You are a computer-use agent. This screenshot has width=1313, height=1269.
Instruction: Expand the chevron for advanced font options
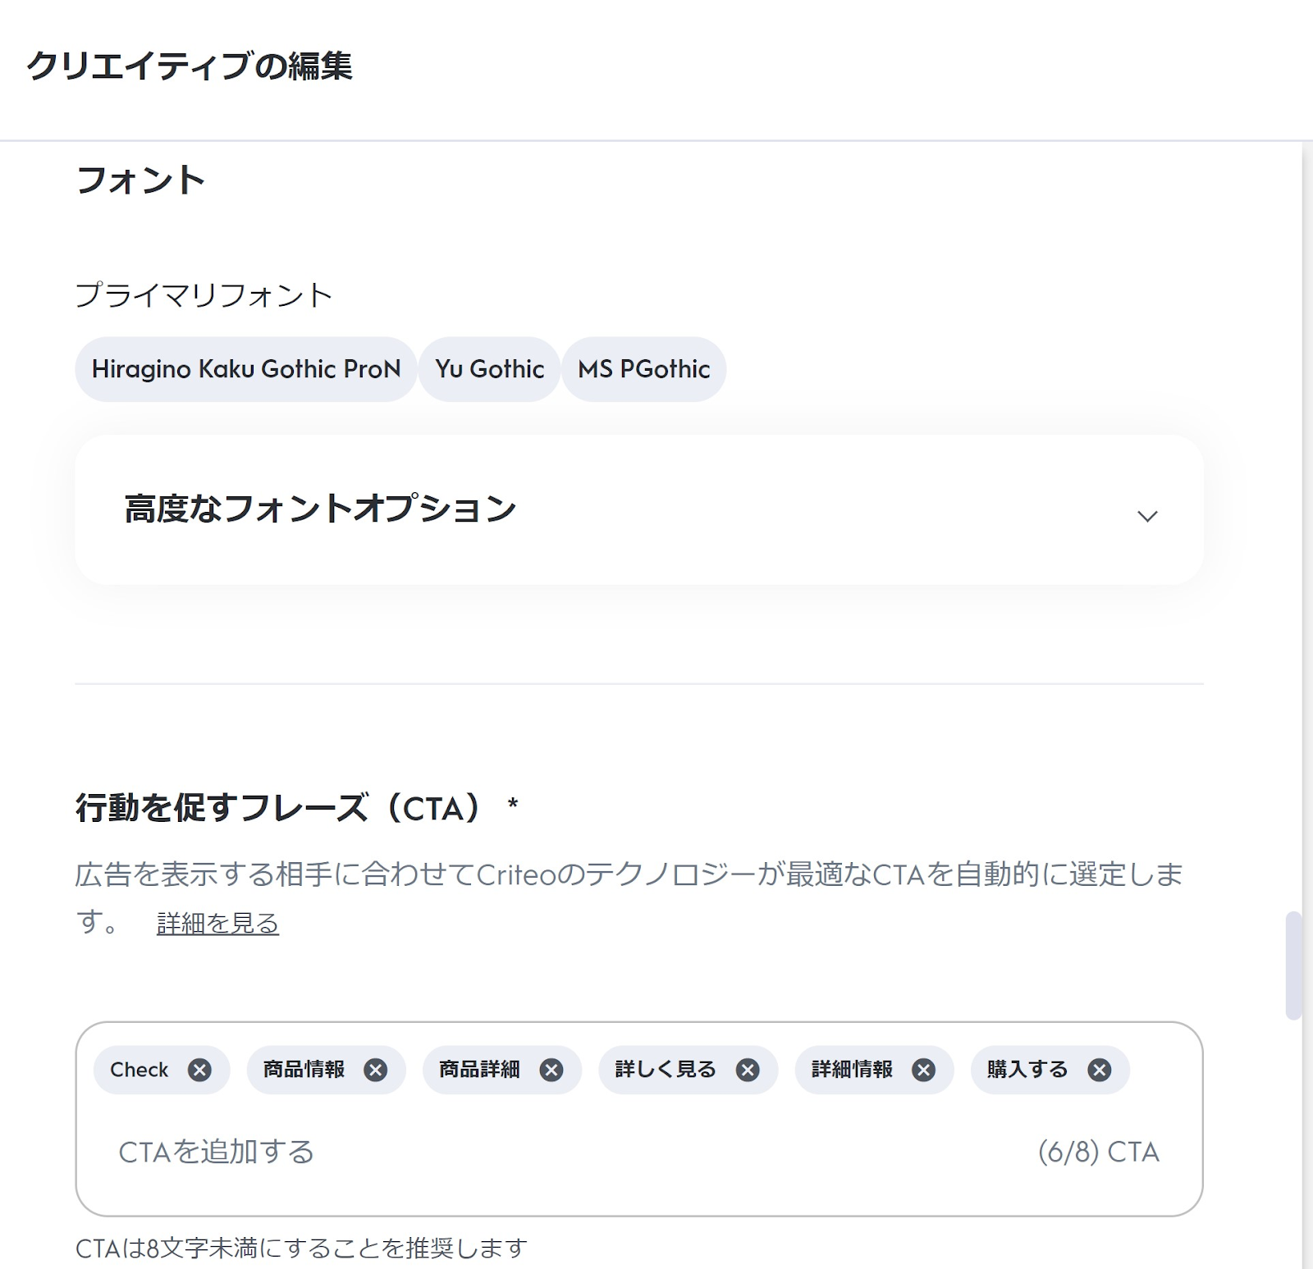tap(1147, 516)
